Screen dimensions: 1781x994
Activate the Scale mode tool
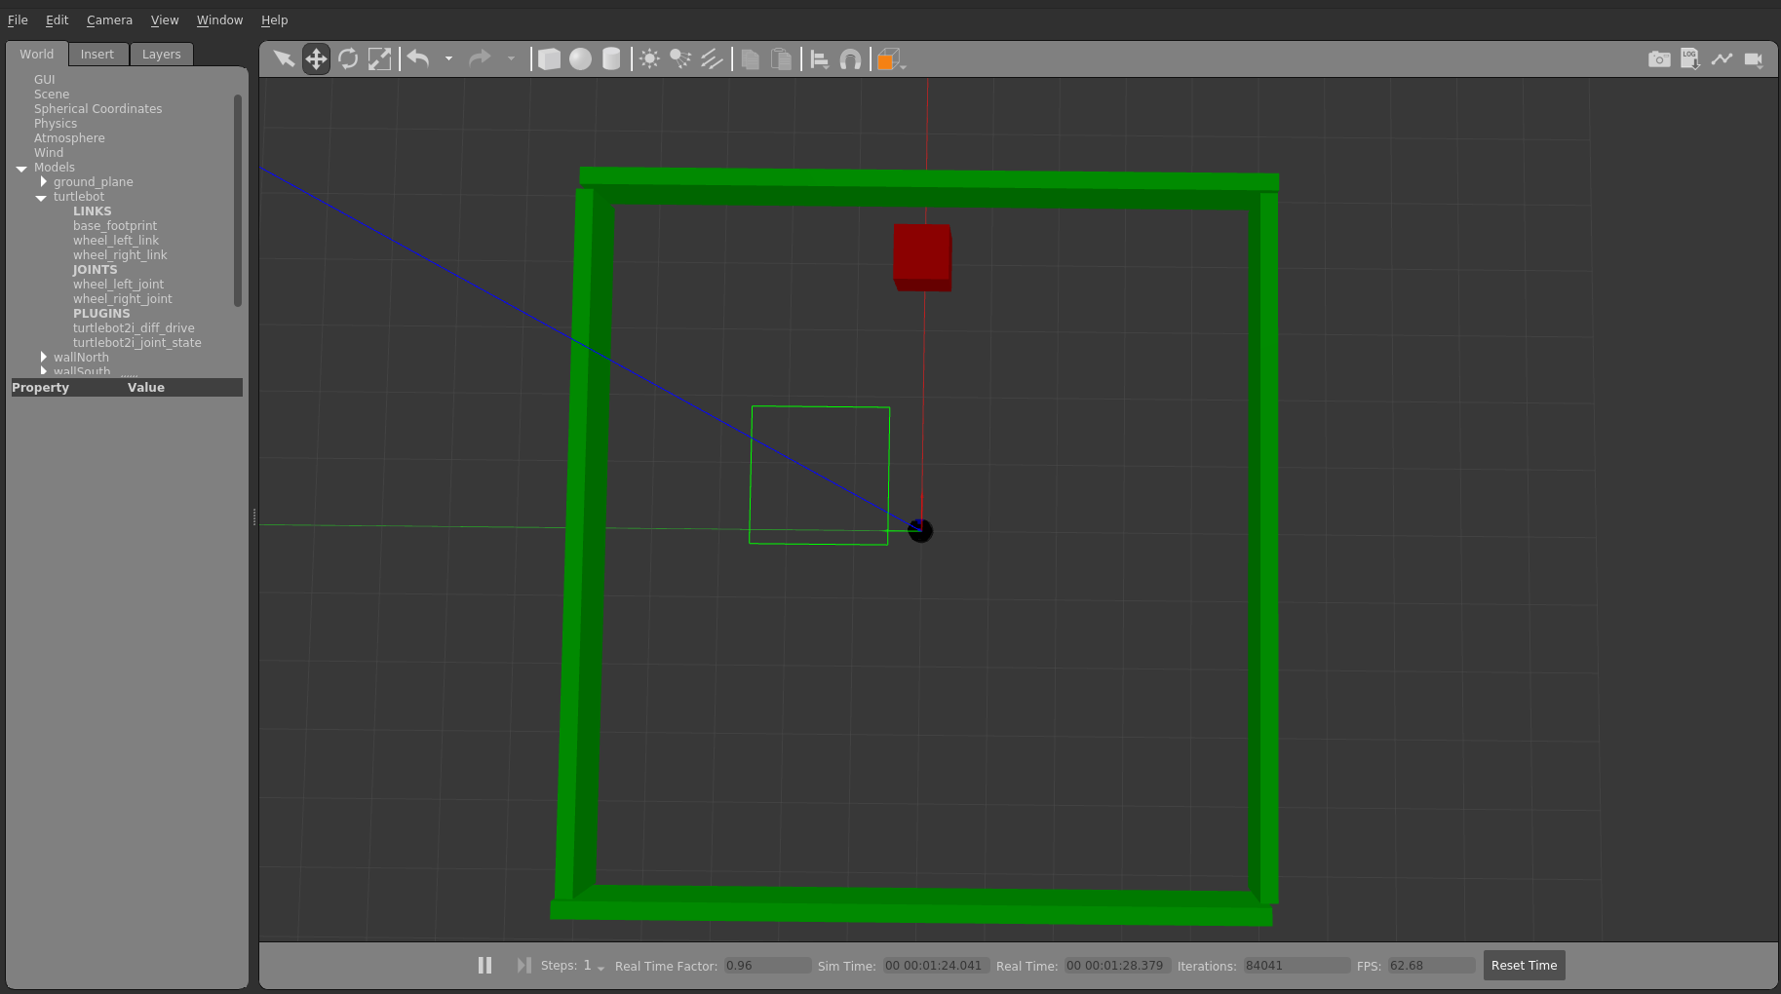coord(380,58)
